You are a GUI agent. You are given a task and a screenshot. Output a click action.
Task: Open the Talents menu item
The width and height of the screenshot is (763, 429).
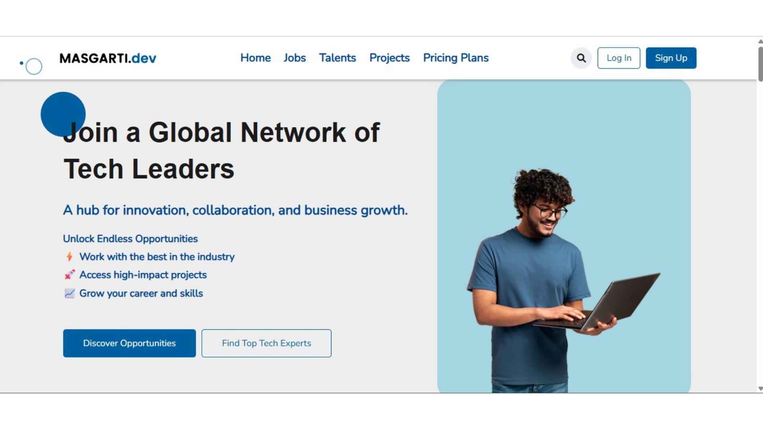tap(337, 58)
